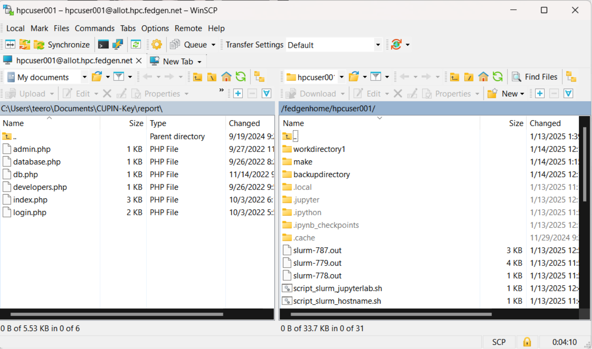The width and height of the screenshot is (592, 349).
Task: Click the green keep-directories-up-to-date icon
Action: point(136,44)
